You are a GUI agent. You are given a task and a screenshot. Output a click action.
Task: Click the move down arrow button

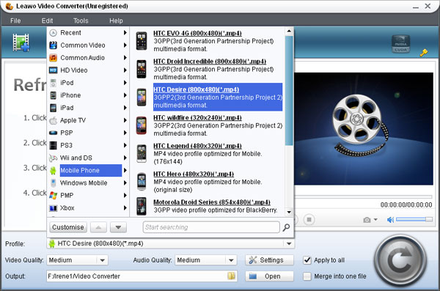tap(118, 227)
